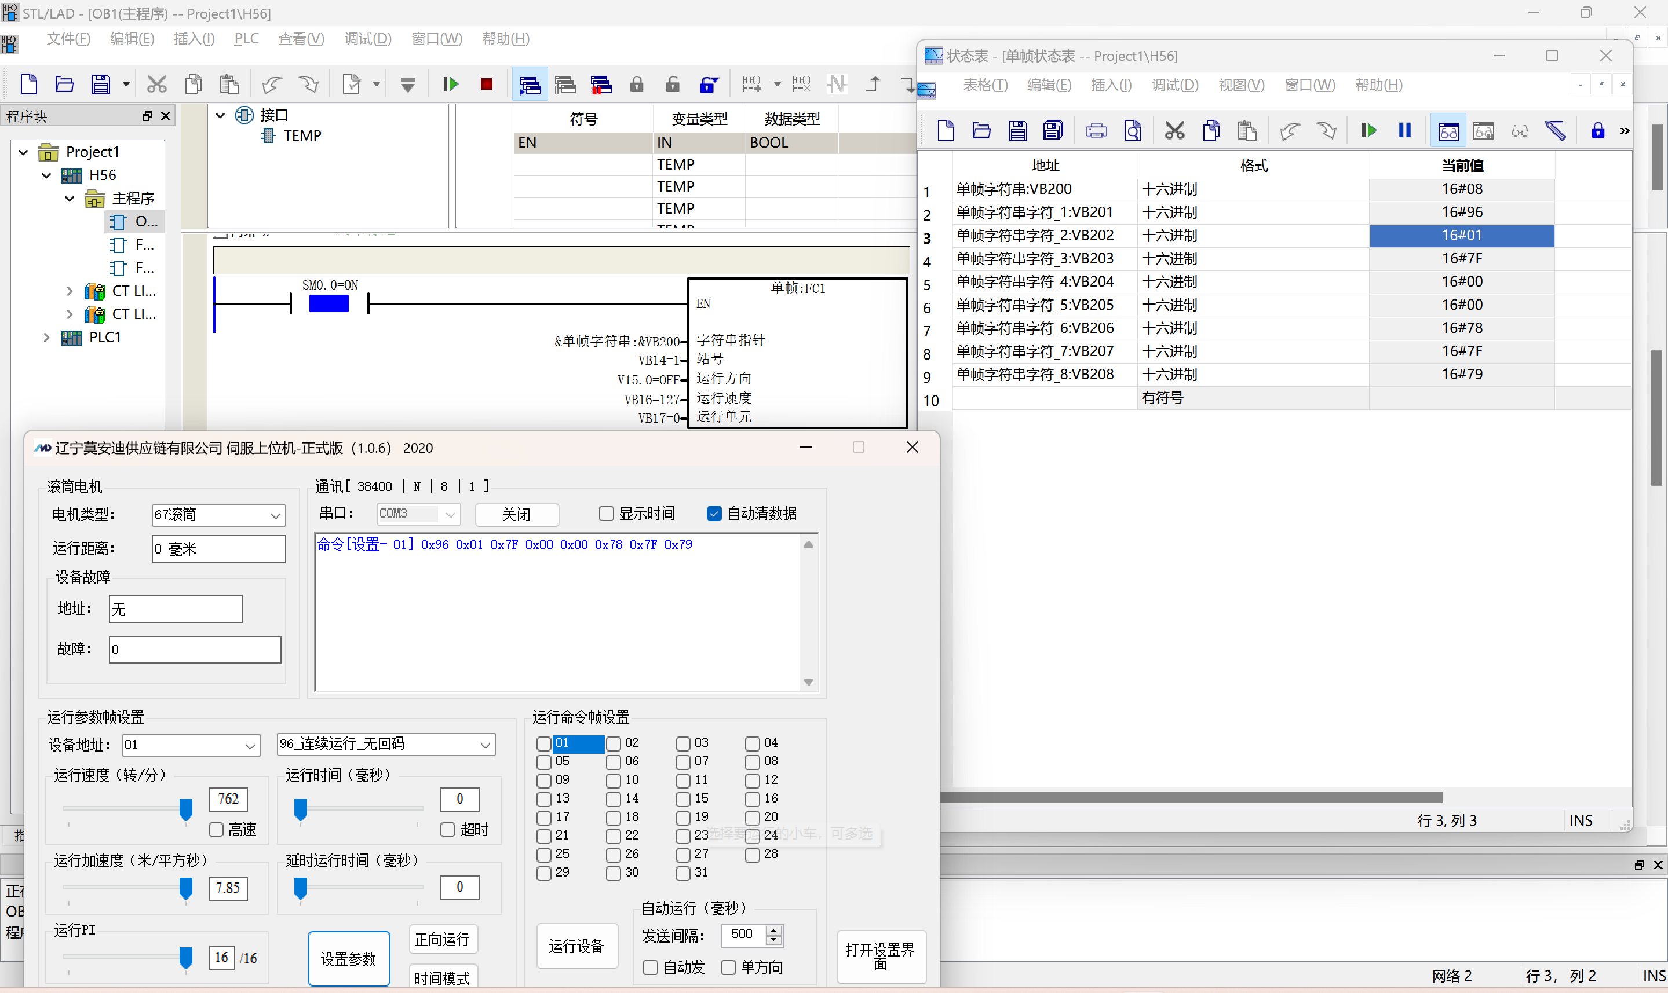Click the New file icon in STL/LAD toolbar
Screen dimensions: 1668x993
(x=29, y=85)
